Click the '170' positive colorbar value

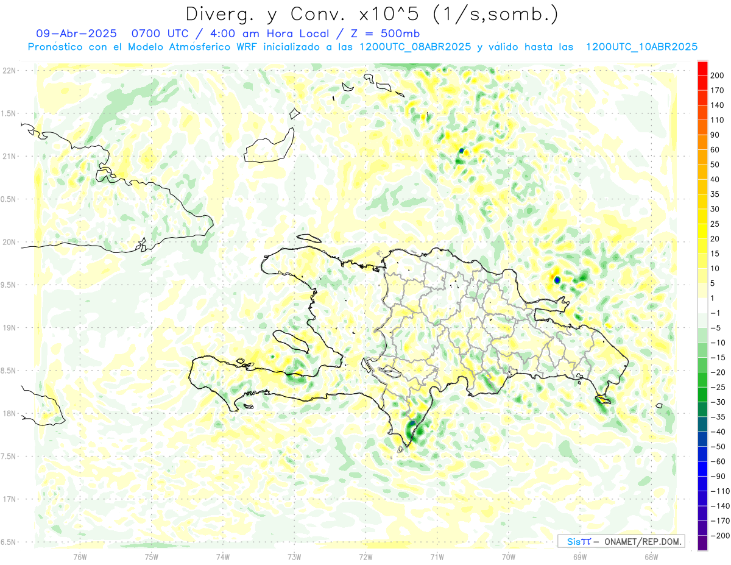tap(718, 90)
